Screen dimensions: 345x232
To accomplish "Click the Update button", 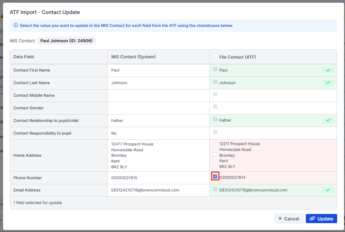I will coord(321,219).
